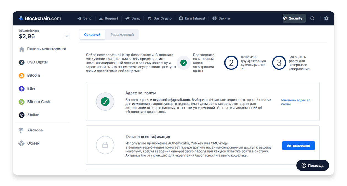Click the Stellar rocket icon
The width and height of the screenshot is (347, 186).
click(x=21, y=115)
